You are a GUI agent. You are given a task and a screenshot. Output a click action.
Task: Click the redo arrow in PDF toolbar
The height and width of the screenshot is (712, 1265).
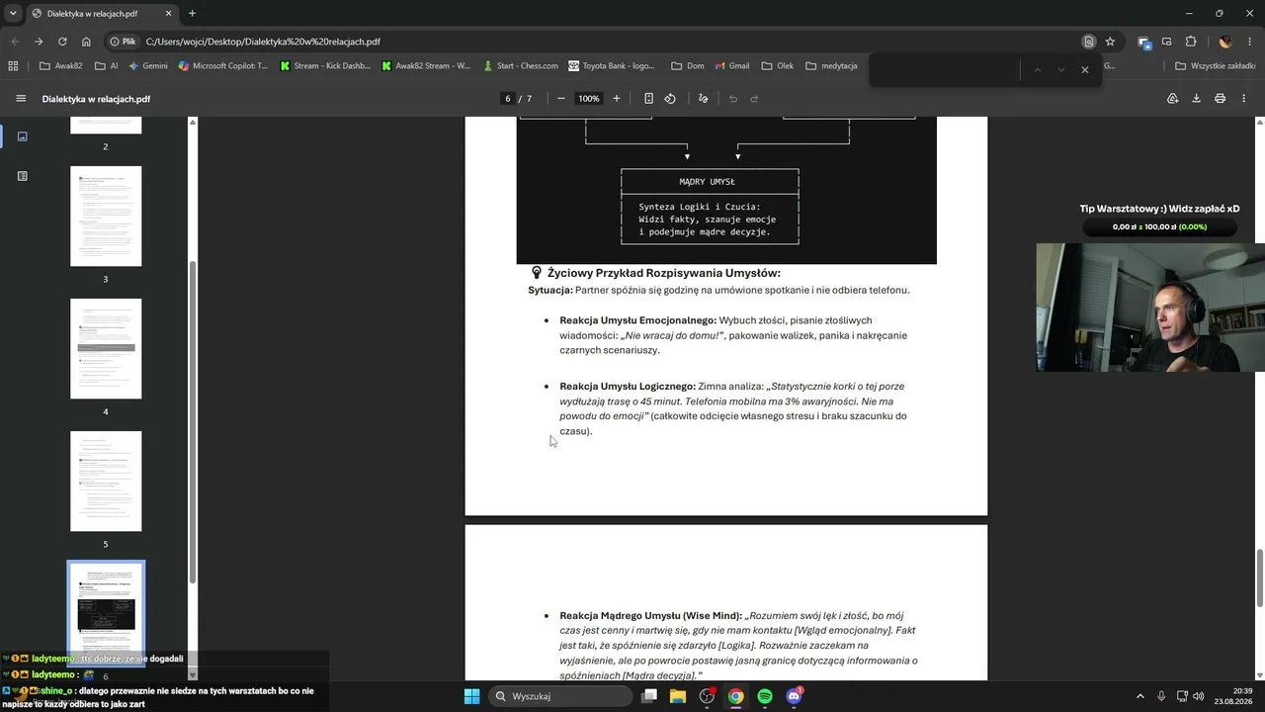click(754, 99)
